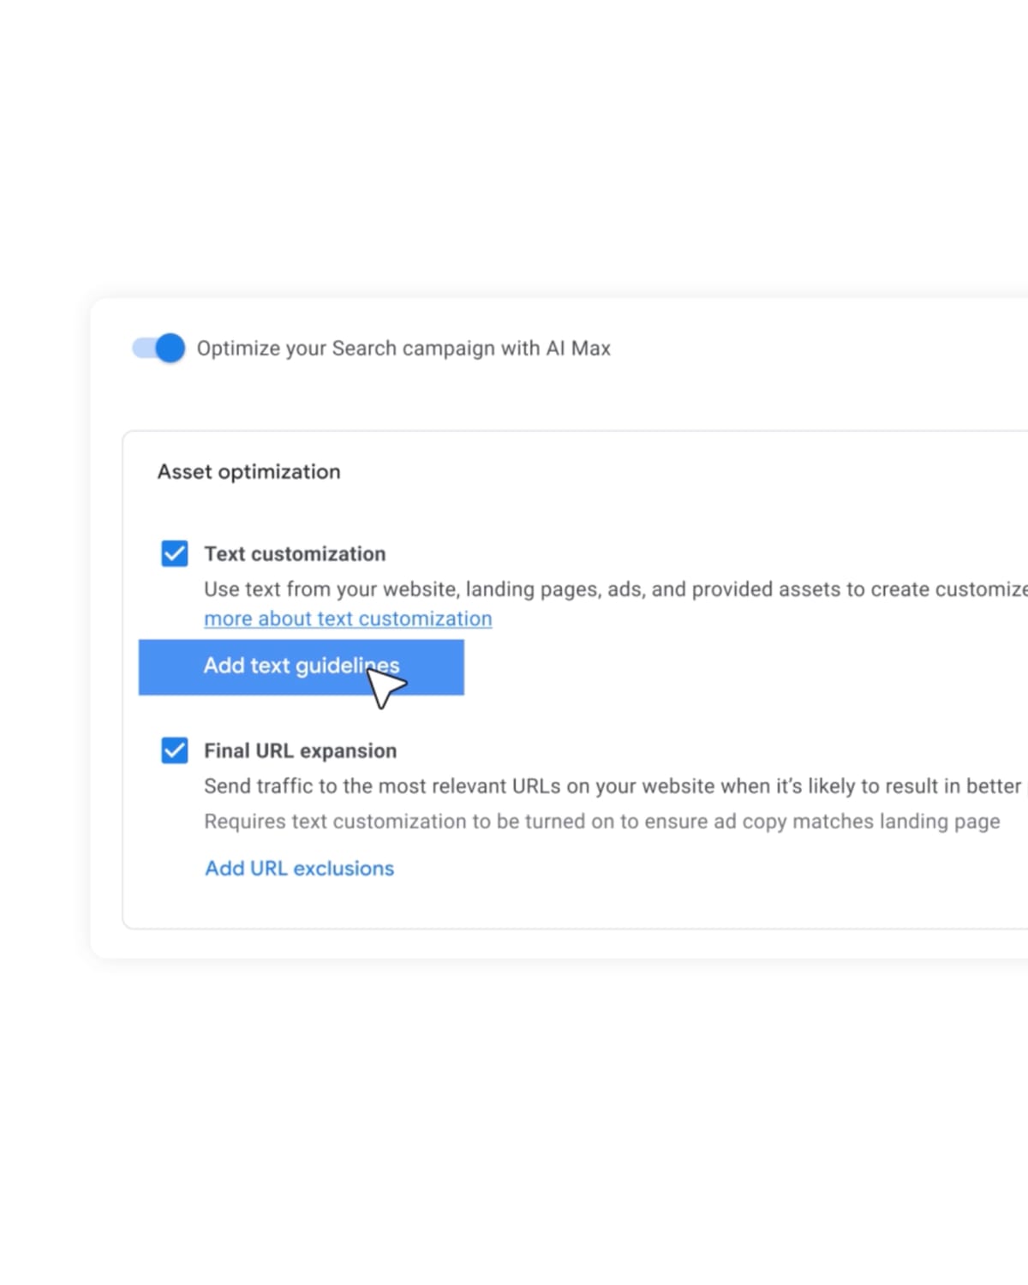Toggle Optimize your Search campaign with AI Max
1028x1285 pixels.
pos(158,348)
